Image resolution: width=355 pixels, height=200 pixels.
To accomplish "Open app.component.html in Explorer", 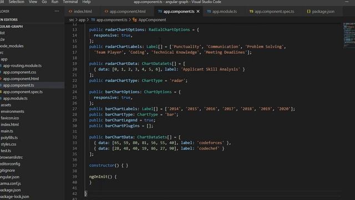I will coord(21,79).
